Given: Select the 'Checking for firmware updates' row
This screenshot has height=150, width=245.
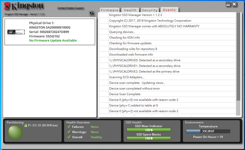Looking at the screenshot, I should pos(167,43).
